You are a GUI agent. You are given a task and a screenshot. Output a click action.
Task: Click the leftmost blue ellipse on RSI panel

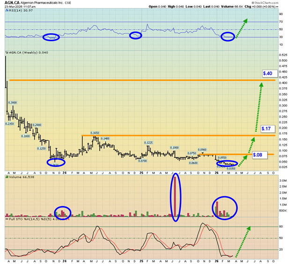(x=51, y=37)
